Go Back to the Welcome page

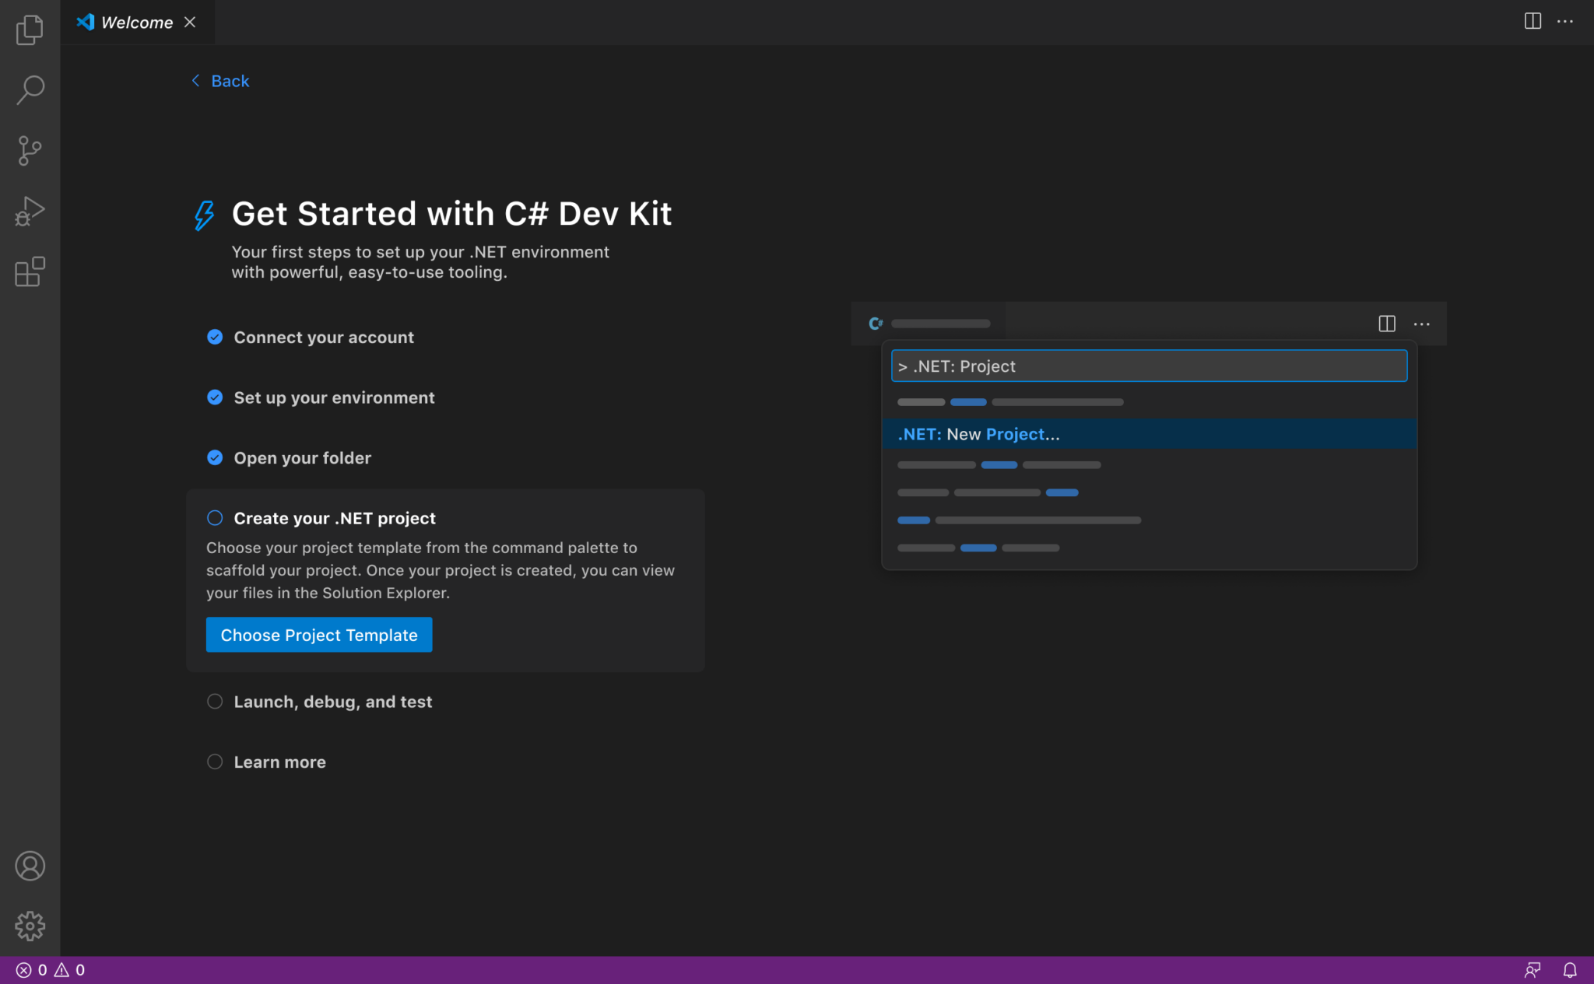(221, 81)
